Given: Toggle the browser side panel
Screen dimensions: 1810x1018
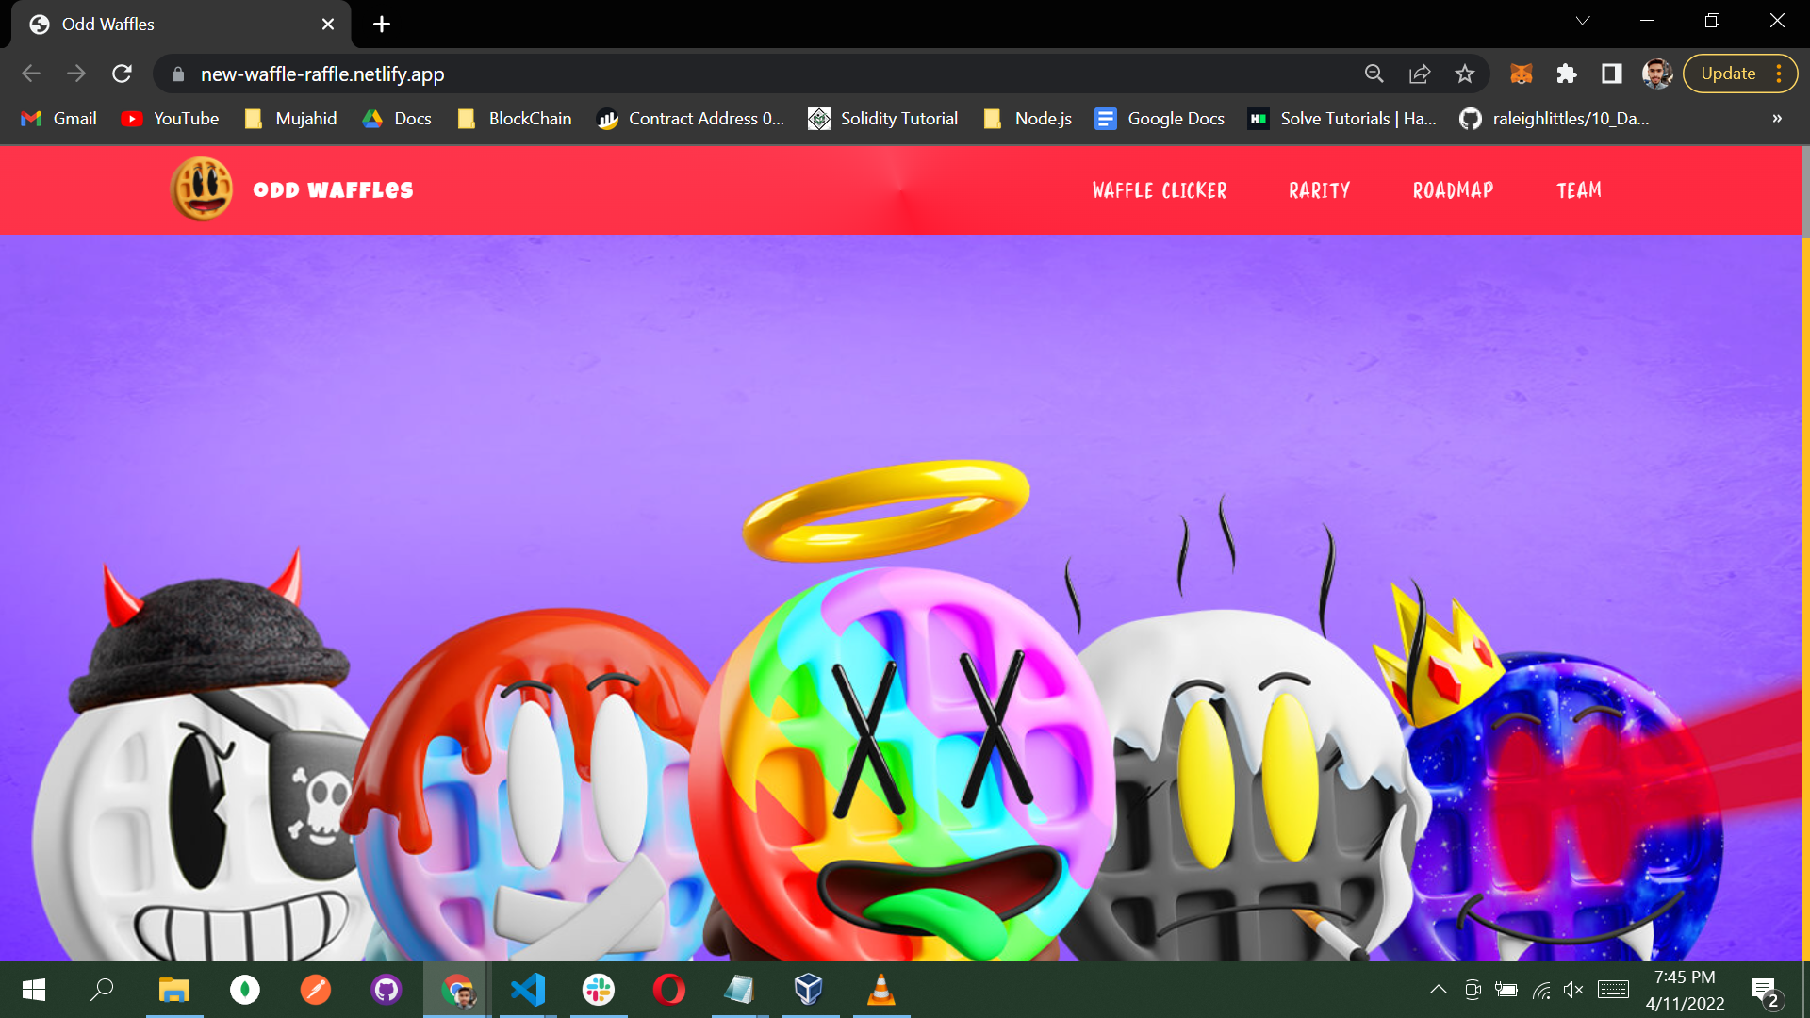Looking at the screenshot, I should [1611, 74].
